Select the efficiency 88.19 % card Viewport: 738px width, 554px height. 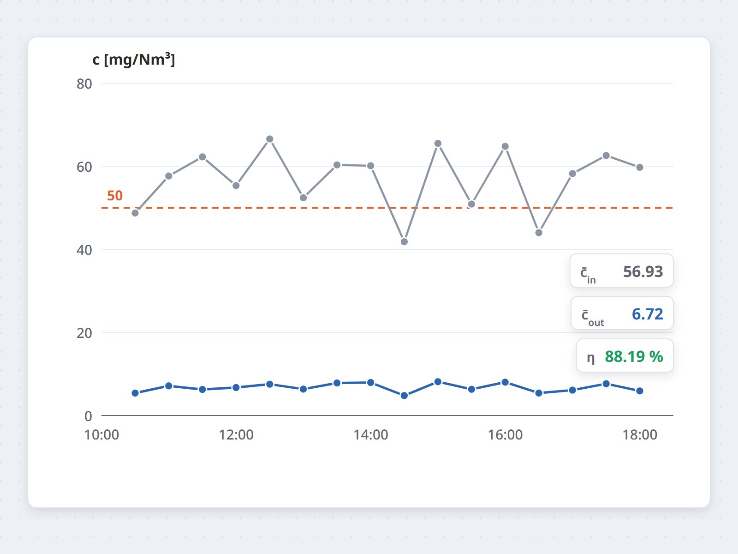pos(625,356)
